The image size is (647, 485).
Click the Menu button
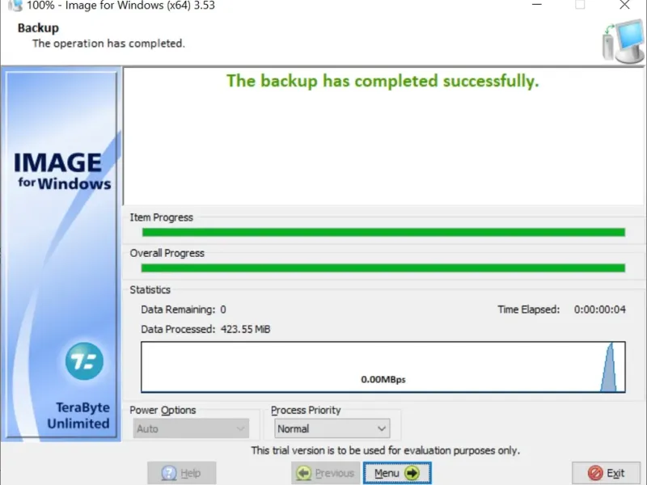tap(397, 473)
